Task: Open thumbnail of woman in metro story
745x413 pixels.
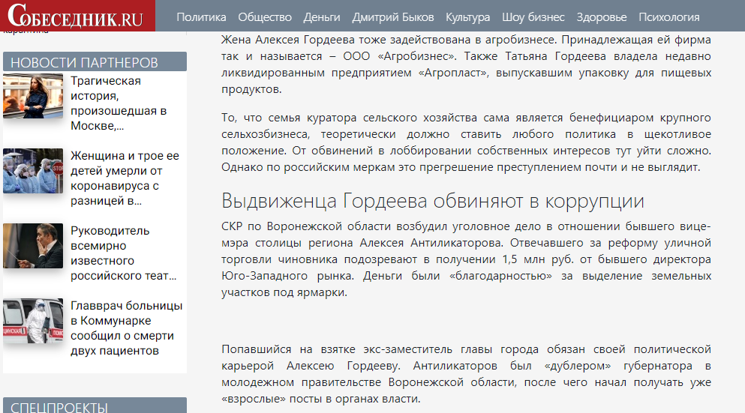Action: [x=33, y=96]
